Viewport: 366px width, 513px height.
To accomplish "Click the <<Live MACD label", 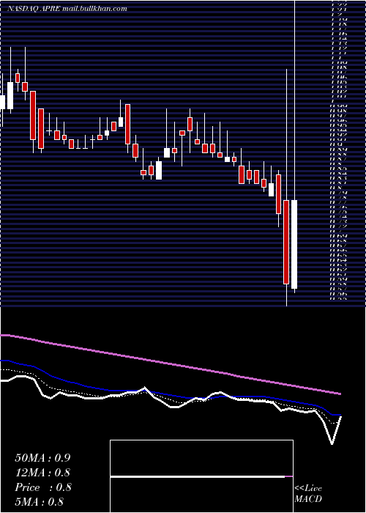I will pyautogui.click(x=308, y=493).
